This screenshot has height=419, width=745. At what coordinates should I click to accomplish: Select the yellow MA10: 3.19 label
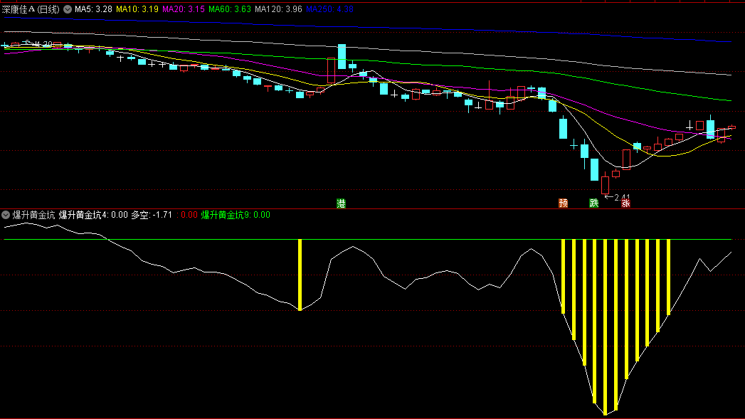pos(137,9)
